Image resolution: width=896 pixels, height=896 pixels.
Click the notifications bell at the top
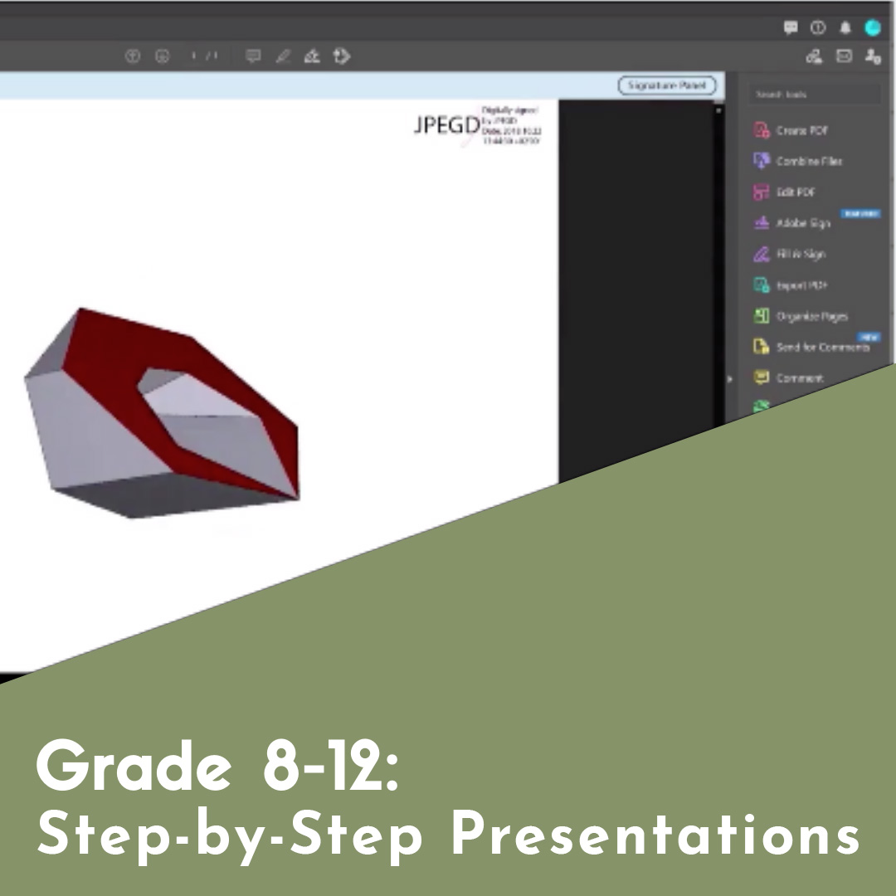tap(845, 27)
